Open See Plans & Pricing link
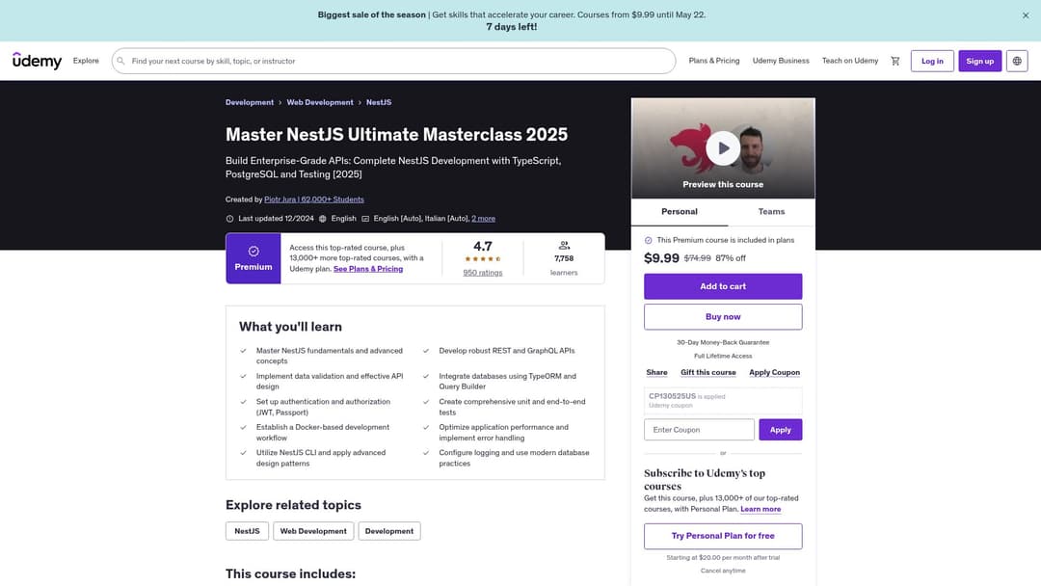Viewport: 1041px width, 586px height. point(368,269)
